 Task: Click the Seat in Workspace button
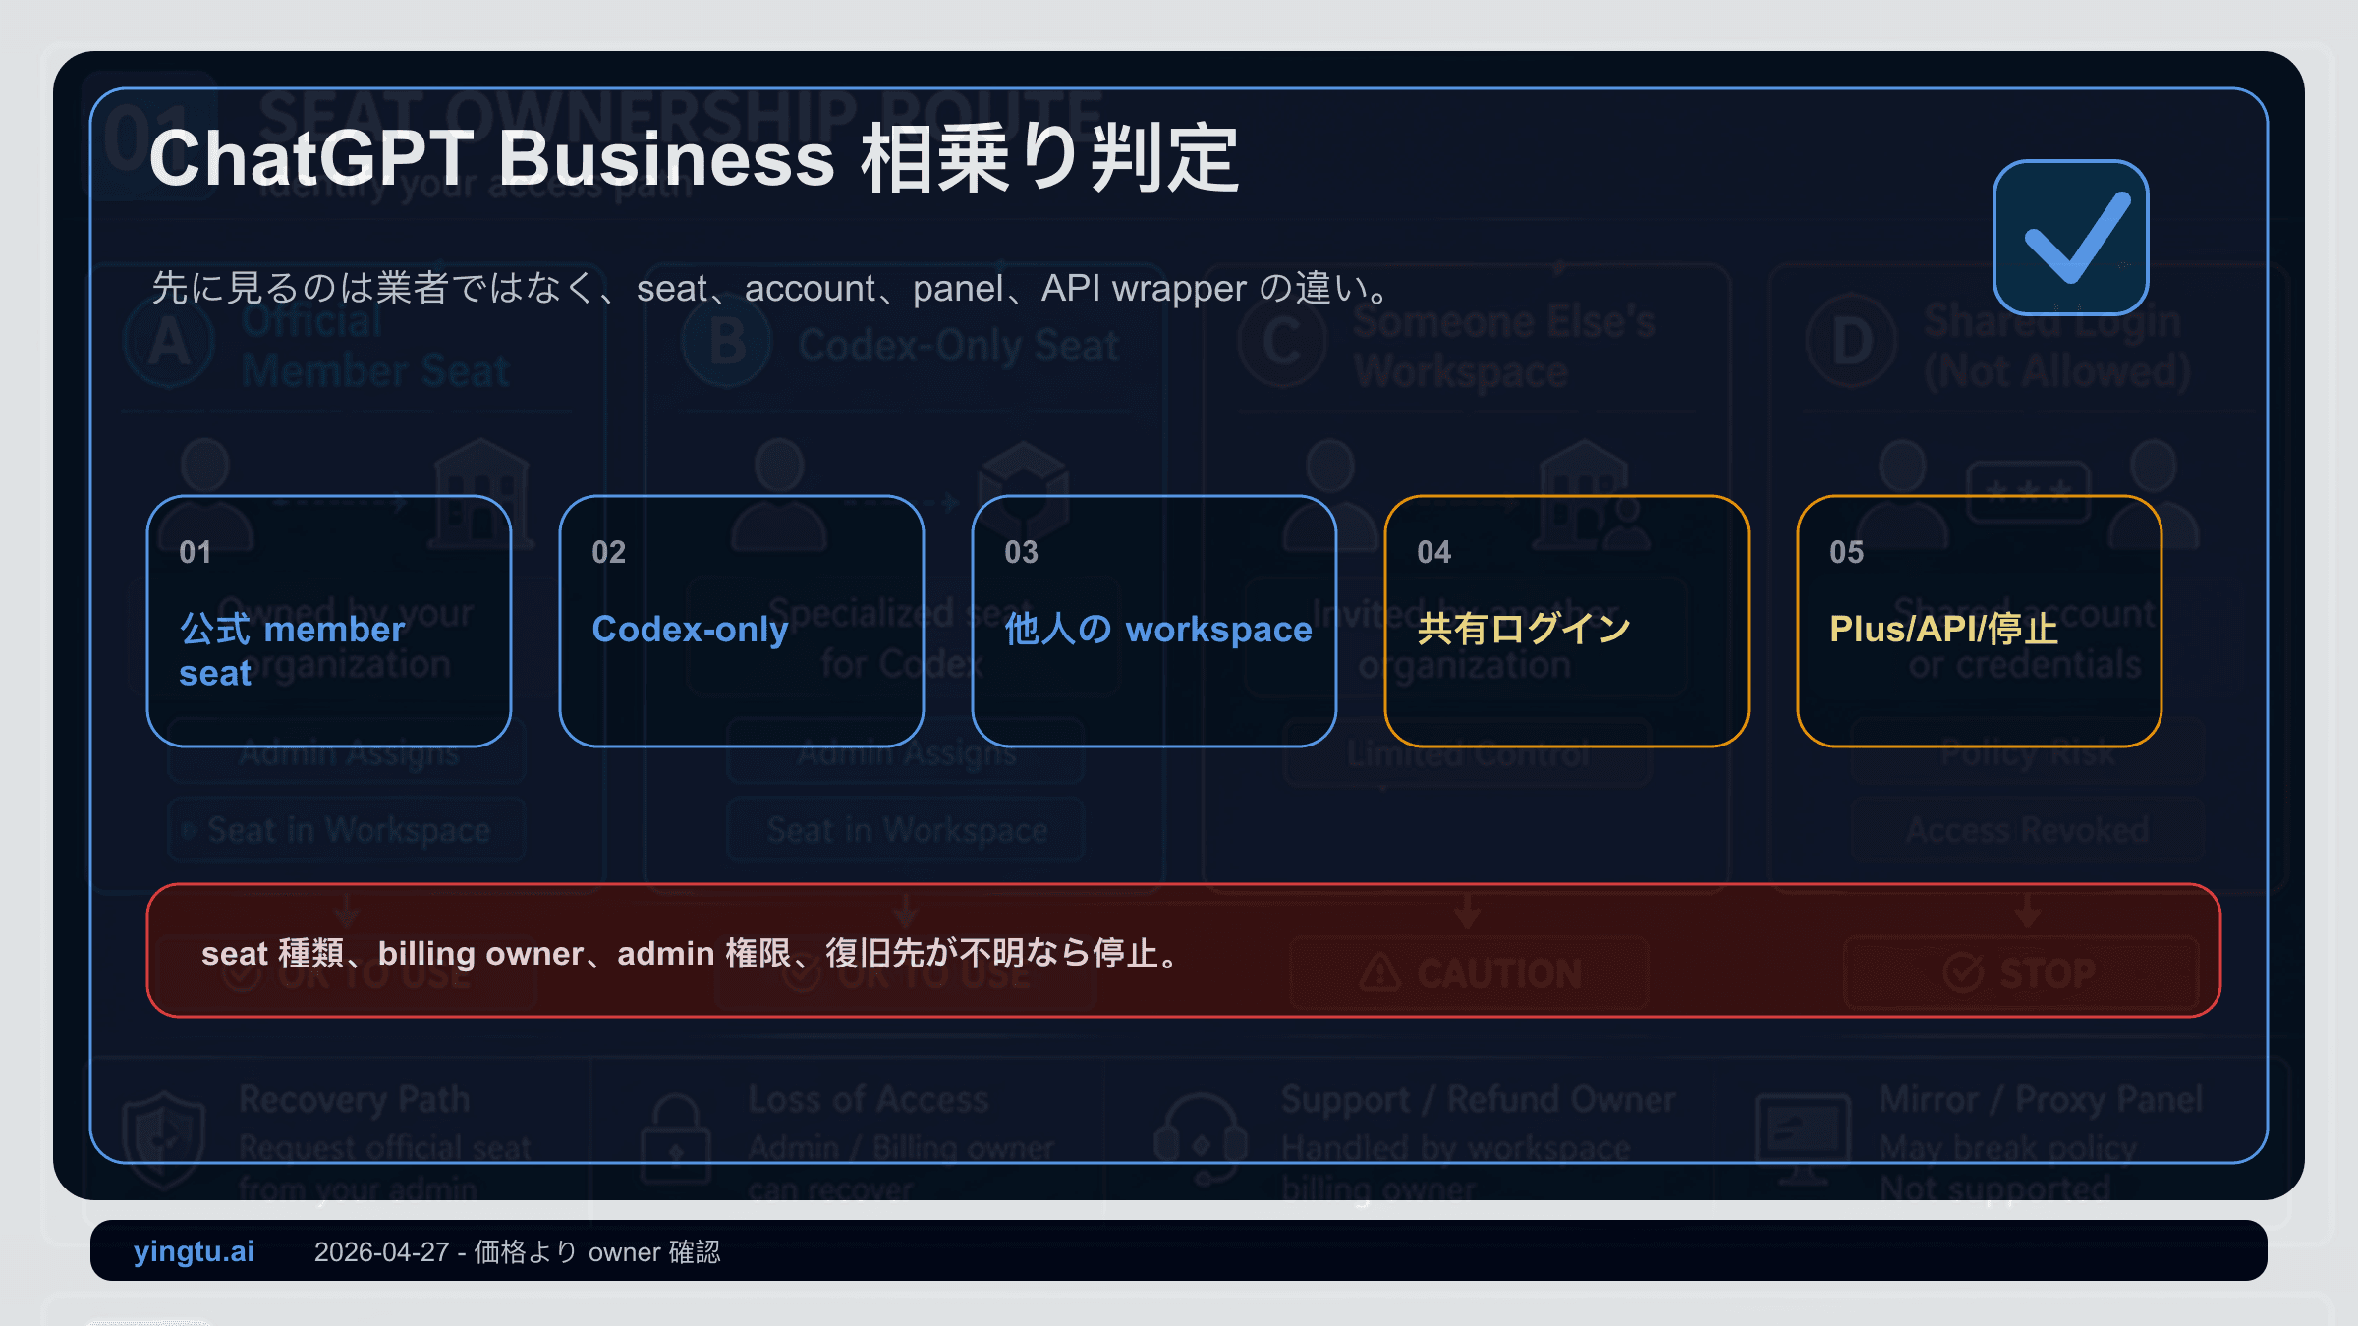(347, 830)
